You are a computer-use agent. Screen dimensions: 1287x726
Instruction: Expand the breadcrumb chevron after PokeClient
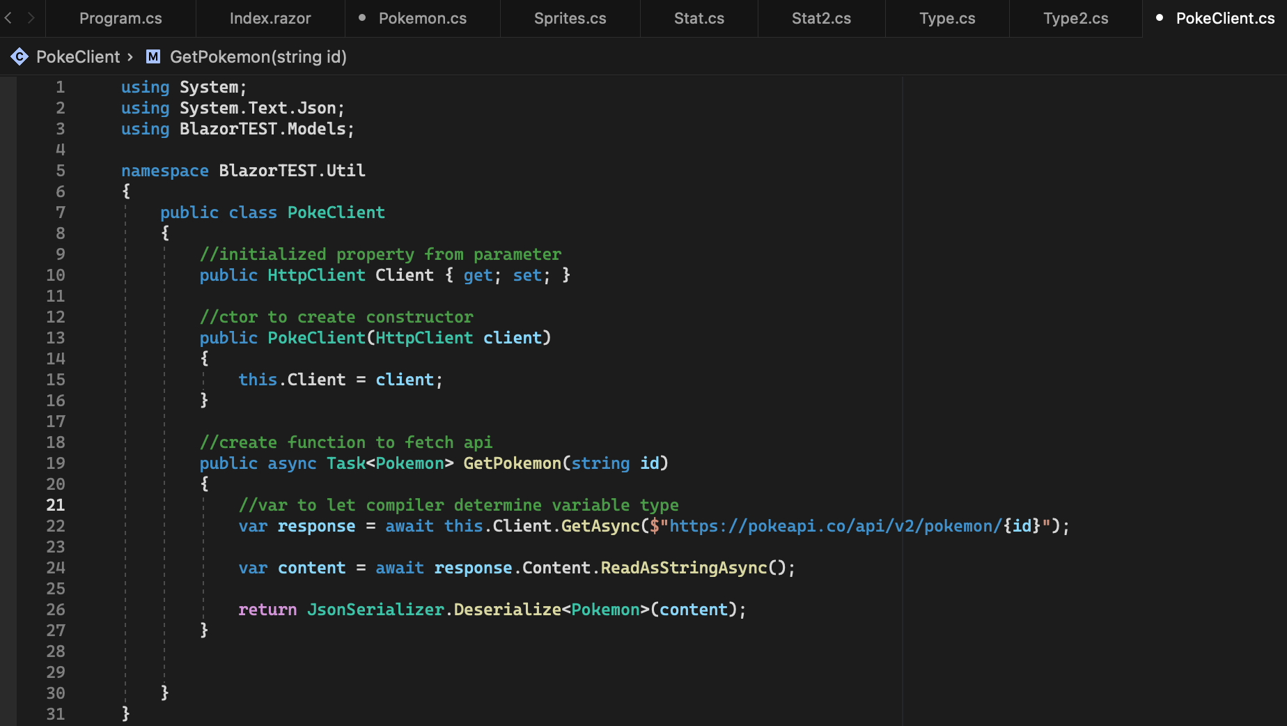(x=130, y=57)
